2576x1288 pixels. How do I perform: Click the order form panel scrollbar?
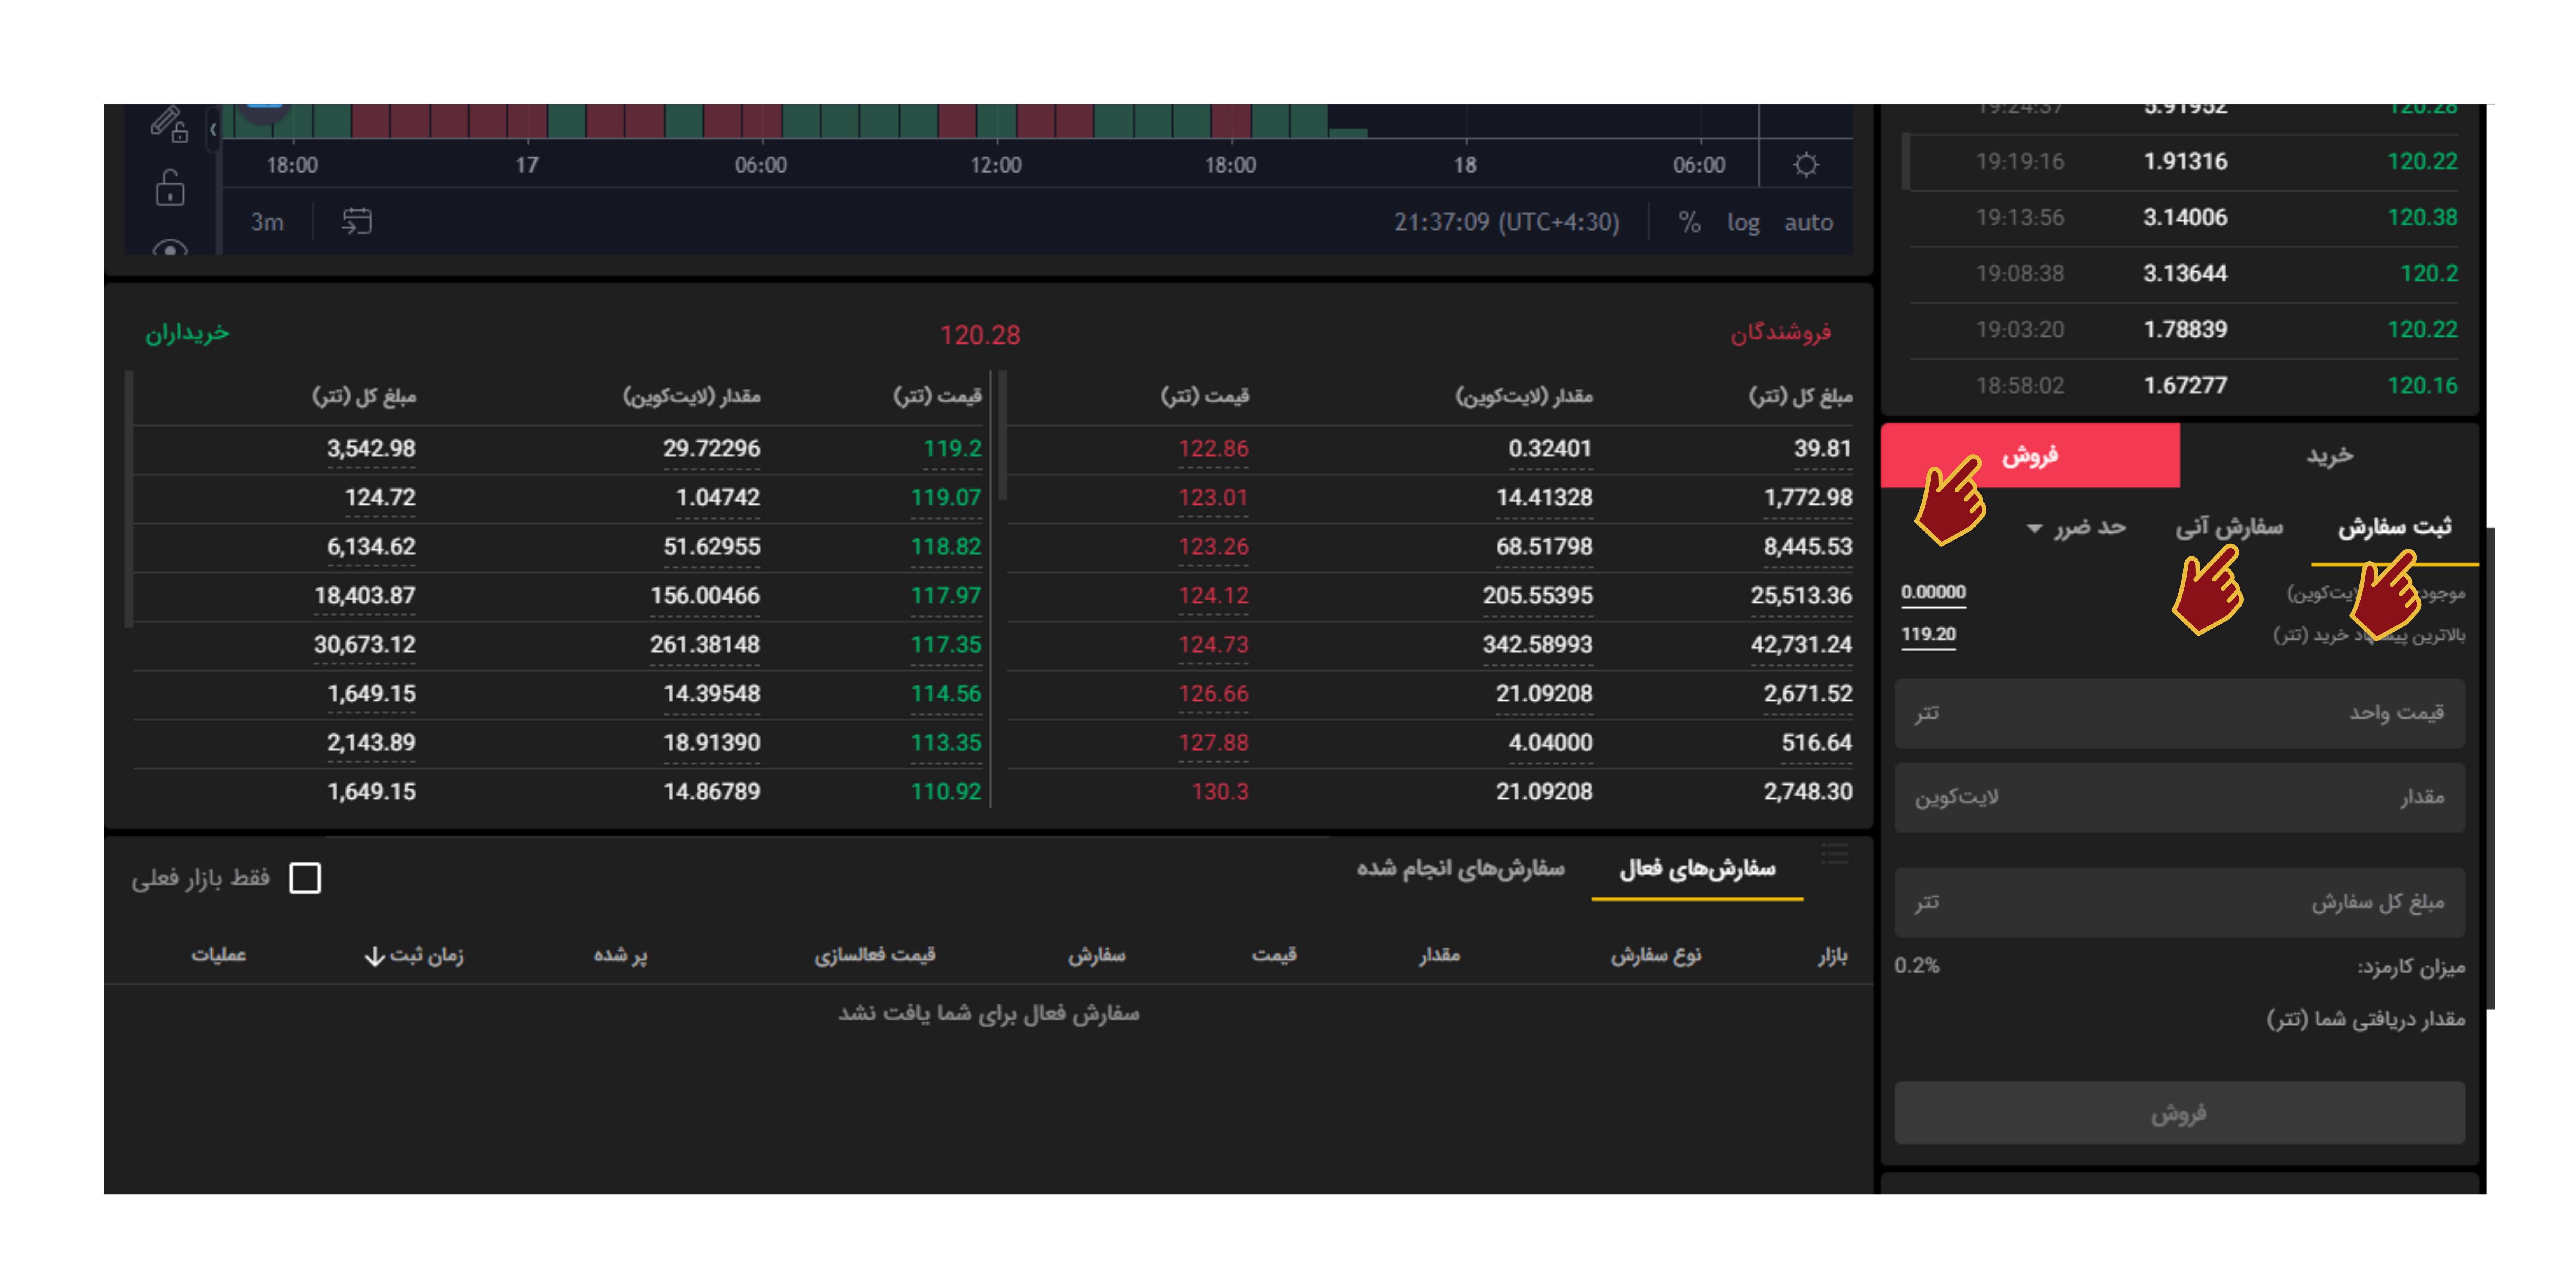coord(2491,768)
